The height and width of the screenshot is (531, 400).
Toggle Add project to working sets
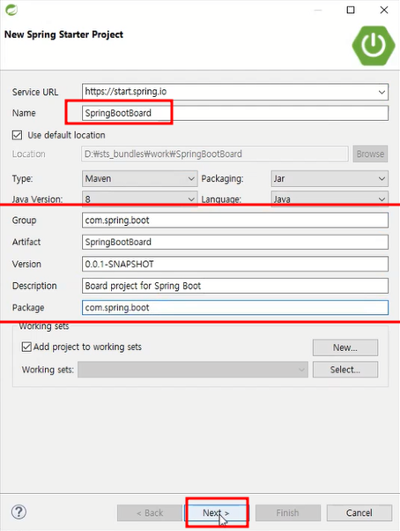tap(26, 347)
